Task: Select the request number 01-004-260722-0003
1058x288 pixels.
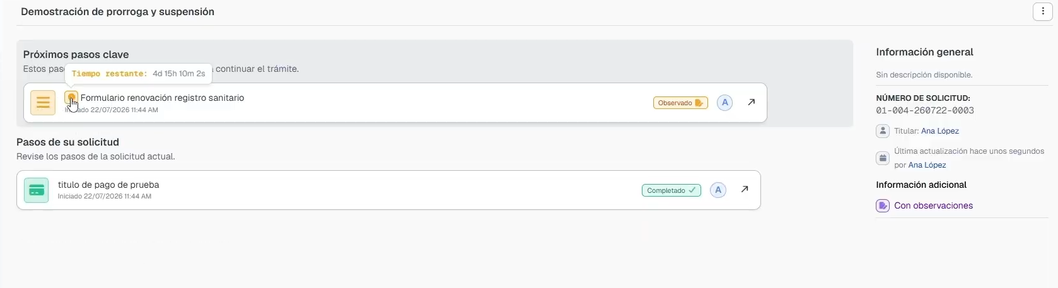Action: 925,110
